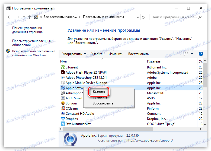Click the Apple Mobile Device Support icon

point(63,83)
